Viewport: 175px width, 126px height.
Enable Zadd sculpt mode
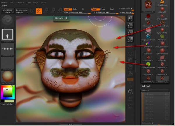95,9
